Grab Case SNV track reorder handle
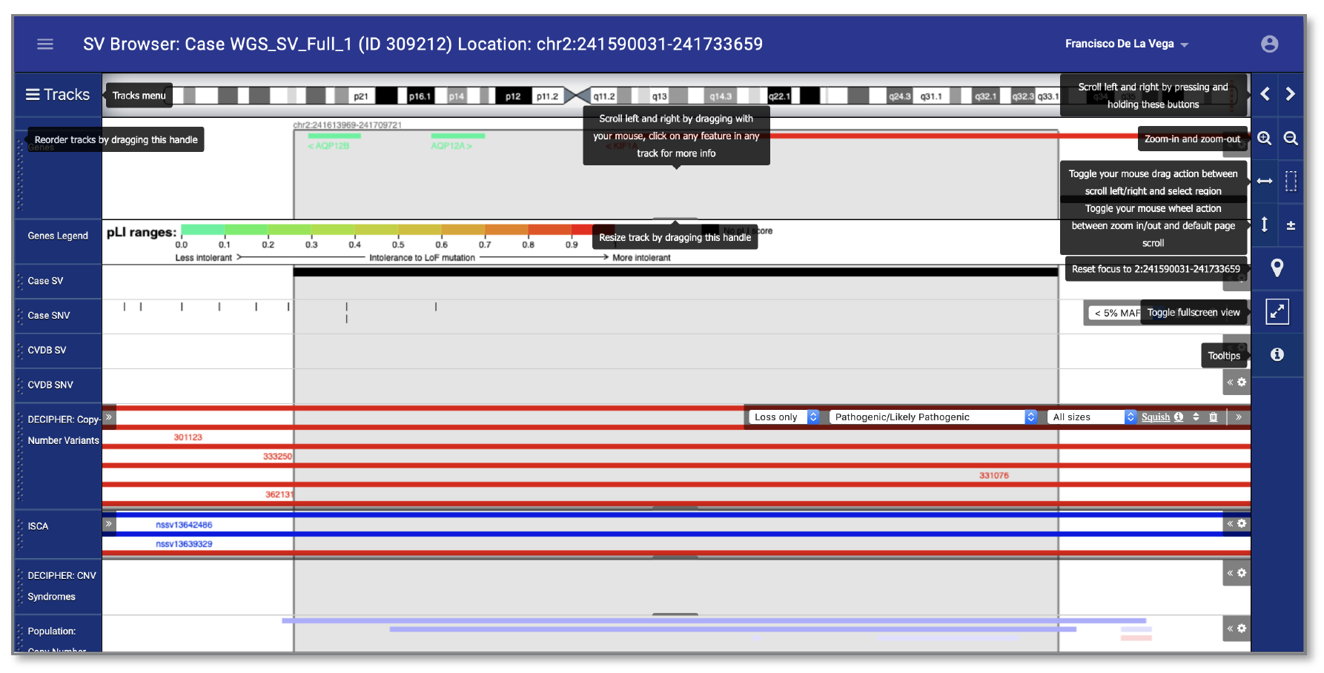 (x=20, y=316)
